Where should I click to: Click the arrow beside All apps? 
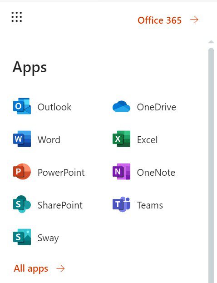(60, 268)
